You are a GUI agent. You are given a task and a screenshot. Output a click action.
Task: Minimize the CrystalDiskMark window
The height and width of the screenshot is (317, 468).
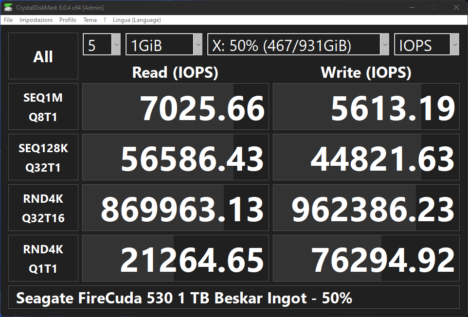413,7
